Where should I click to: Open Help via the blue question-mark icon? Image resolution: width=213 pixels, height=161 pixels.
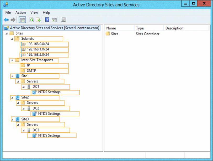47,20
